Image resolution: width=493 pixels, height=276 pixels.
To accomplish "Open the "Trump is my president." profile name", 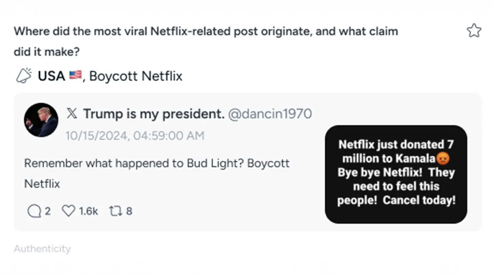I will [x=154, y=114].
